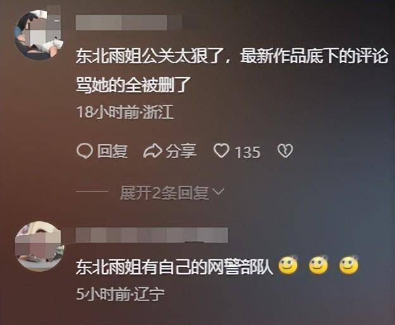Viewport: 395px width, 325px height.
Task: Click the second commenter's blurred username
Action: point(152,235)
